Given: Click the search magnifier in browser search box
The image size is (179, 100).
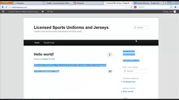Looking at the screenshot, I should coord(171,7).
